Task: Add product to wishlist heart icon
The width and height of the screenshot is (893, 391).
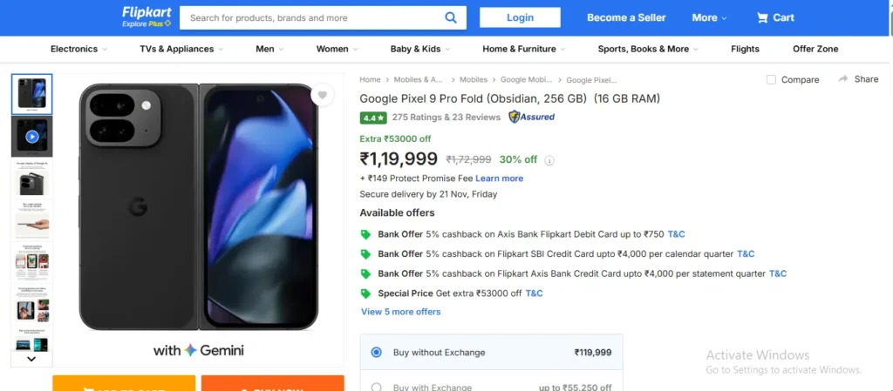Action: (x=323, y=96)
